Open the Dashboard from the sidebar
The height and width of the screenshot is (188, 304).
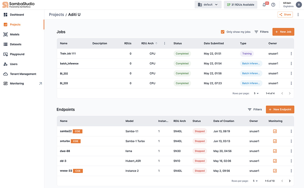pyautogui.click(x=17, y=14)
